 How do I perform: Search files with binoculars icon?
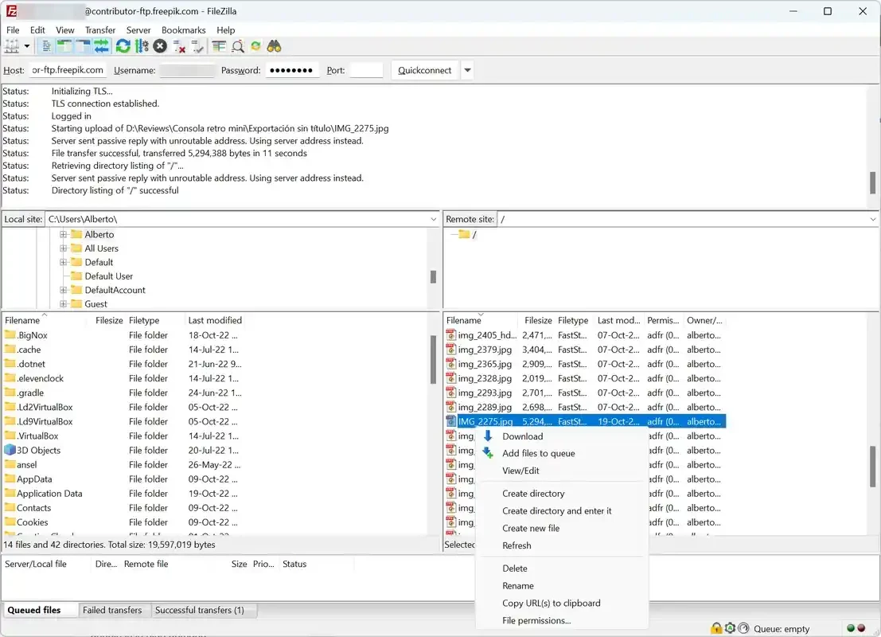[275, 47]
